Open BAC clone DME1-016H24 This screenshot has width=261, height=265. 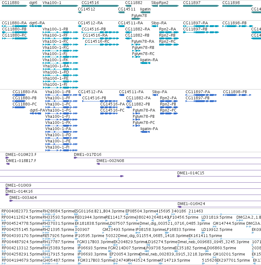pyautogui.click(x=191, y=204)
